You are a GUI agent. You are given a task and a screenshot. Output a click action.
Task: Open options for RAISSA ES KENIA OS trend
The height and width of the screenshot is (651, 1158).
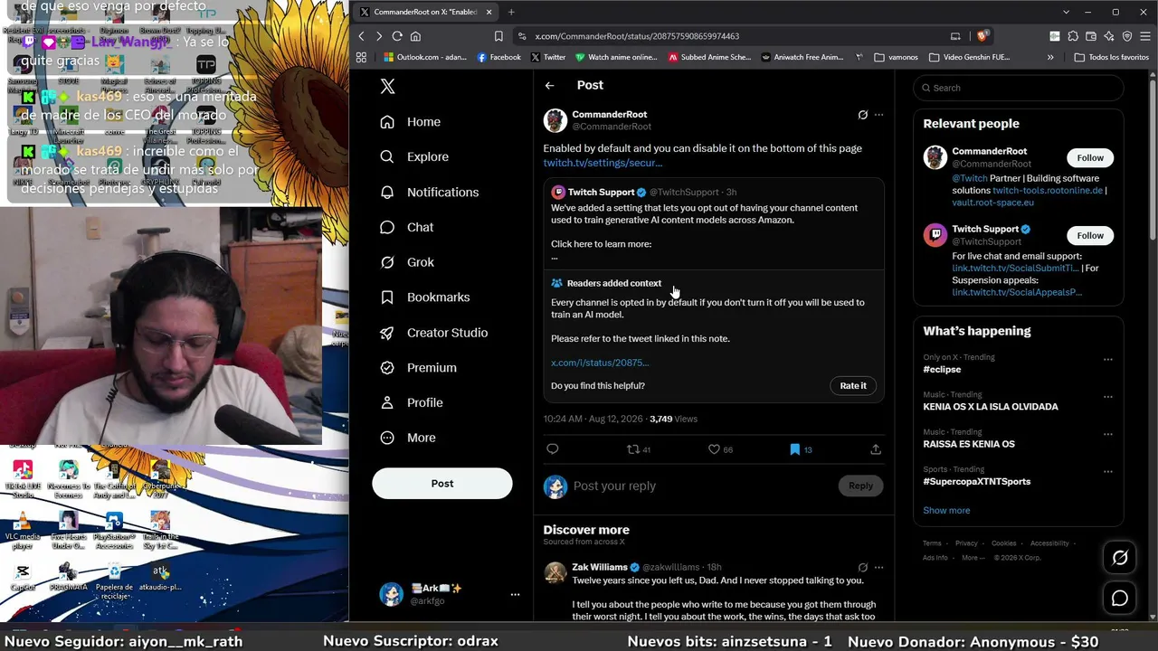point(1107,434)
